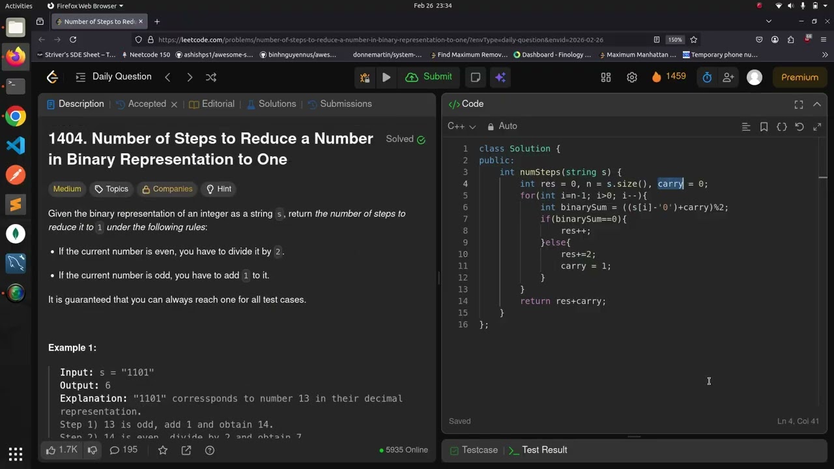The width and height of the screenshot is (834, 469).
Task: Click the 1459 streak flame counter
Action: pyautogui.click(x=669, y=77)
